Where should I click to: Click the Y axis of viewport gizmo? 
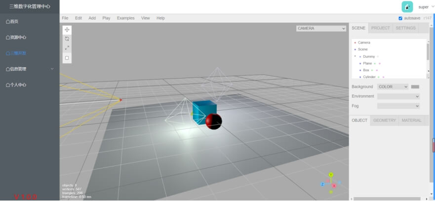pos(331,175)
